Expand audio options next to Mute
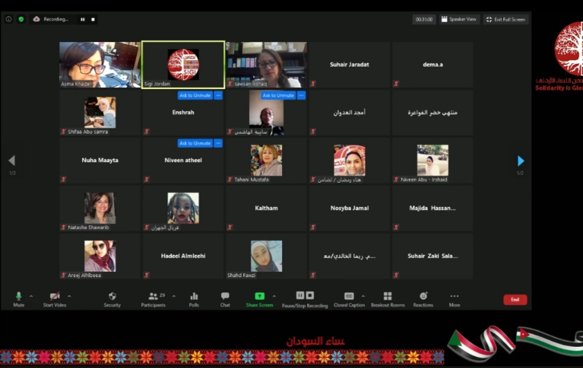Viewport: 583px width, 368px height. 30,295
